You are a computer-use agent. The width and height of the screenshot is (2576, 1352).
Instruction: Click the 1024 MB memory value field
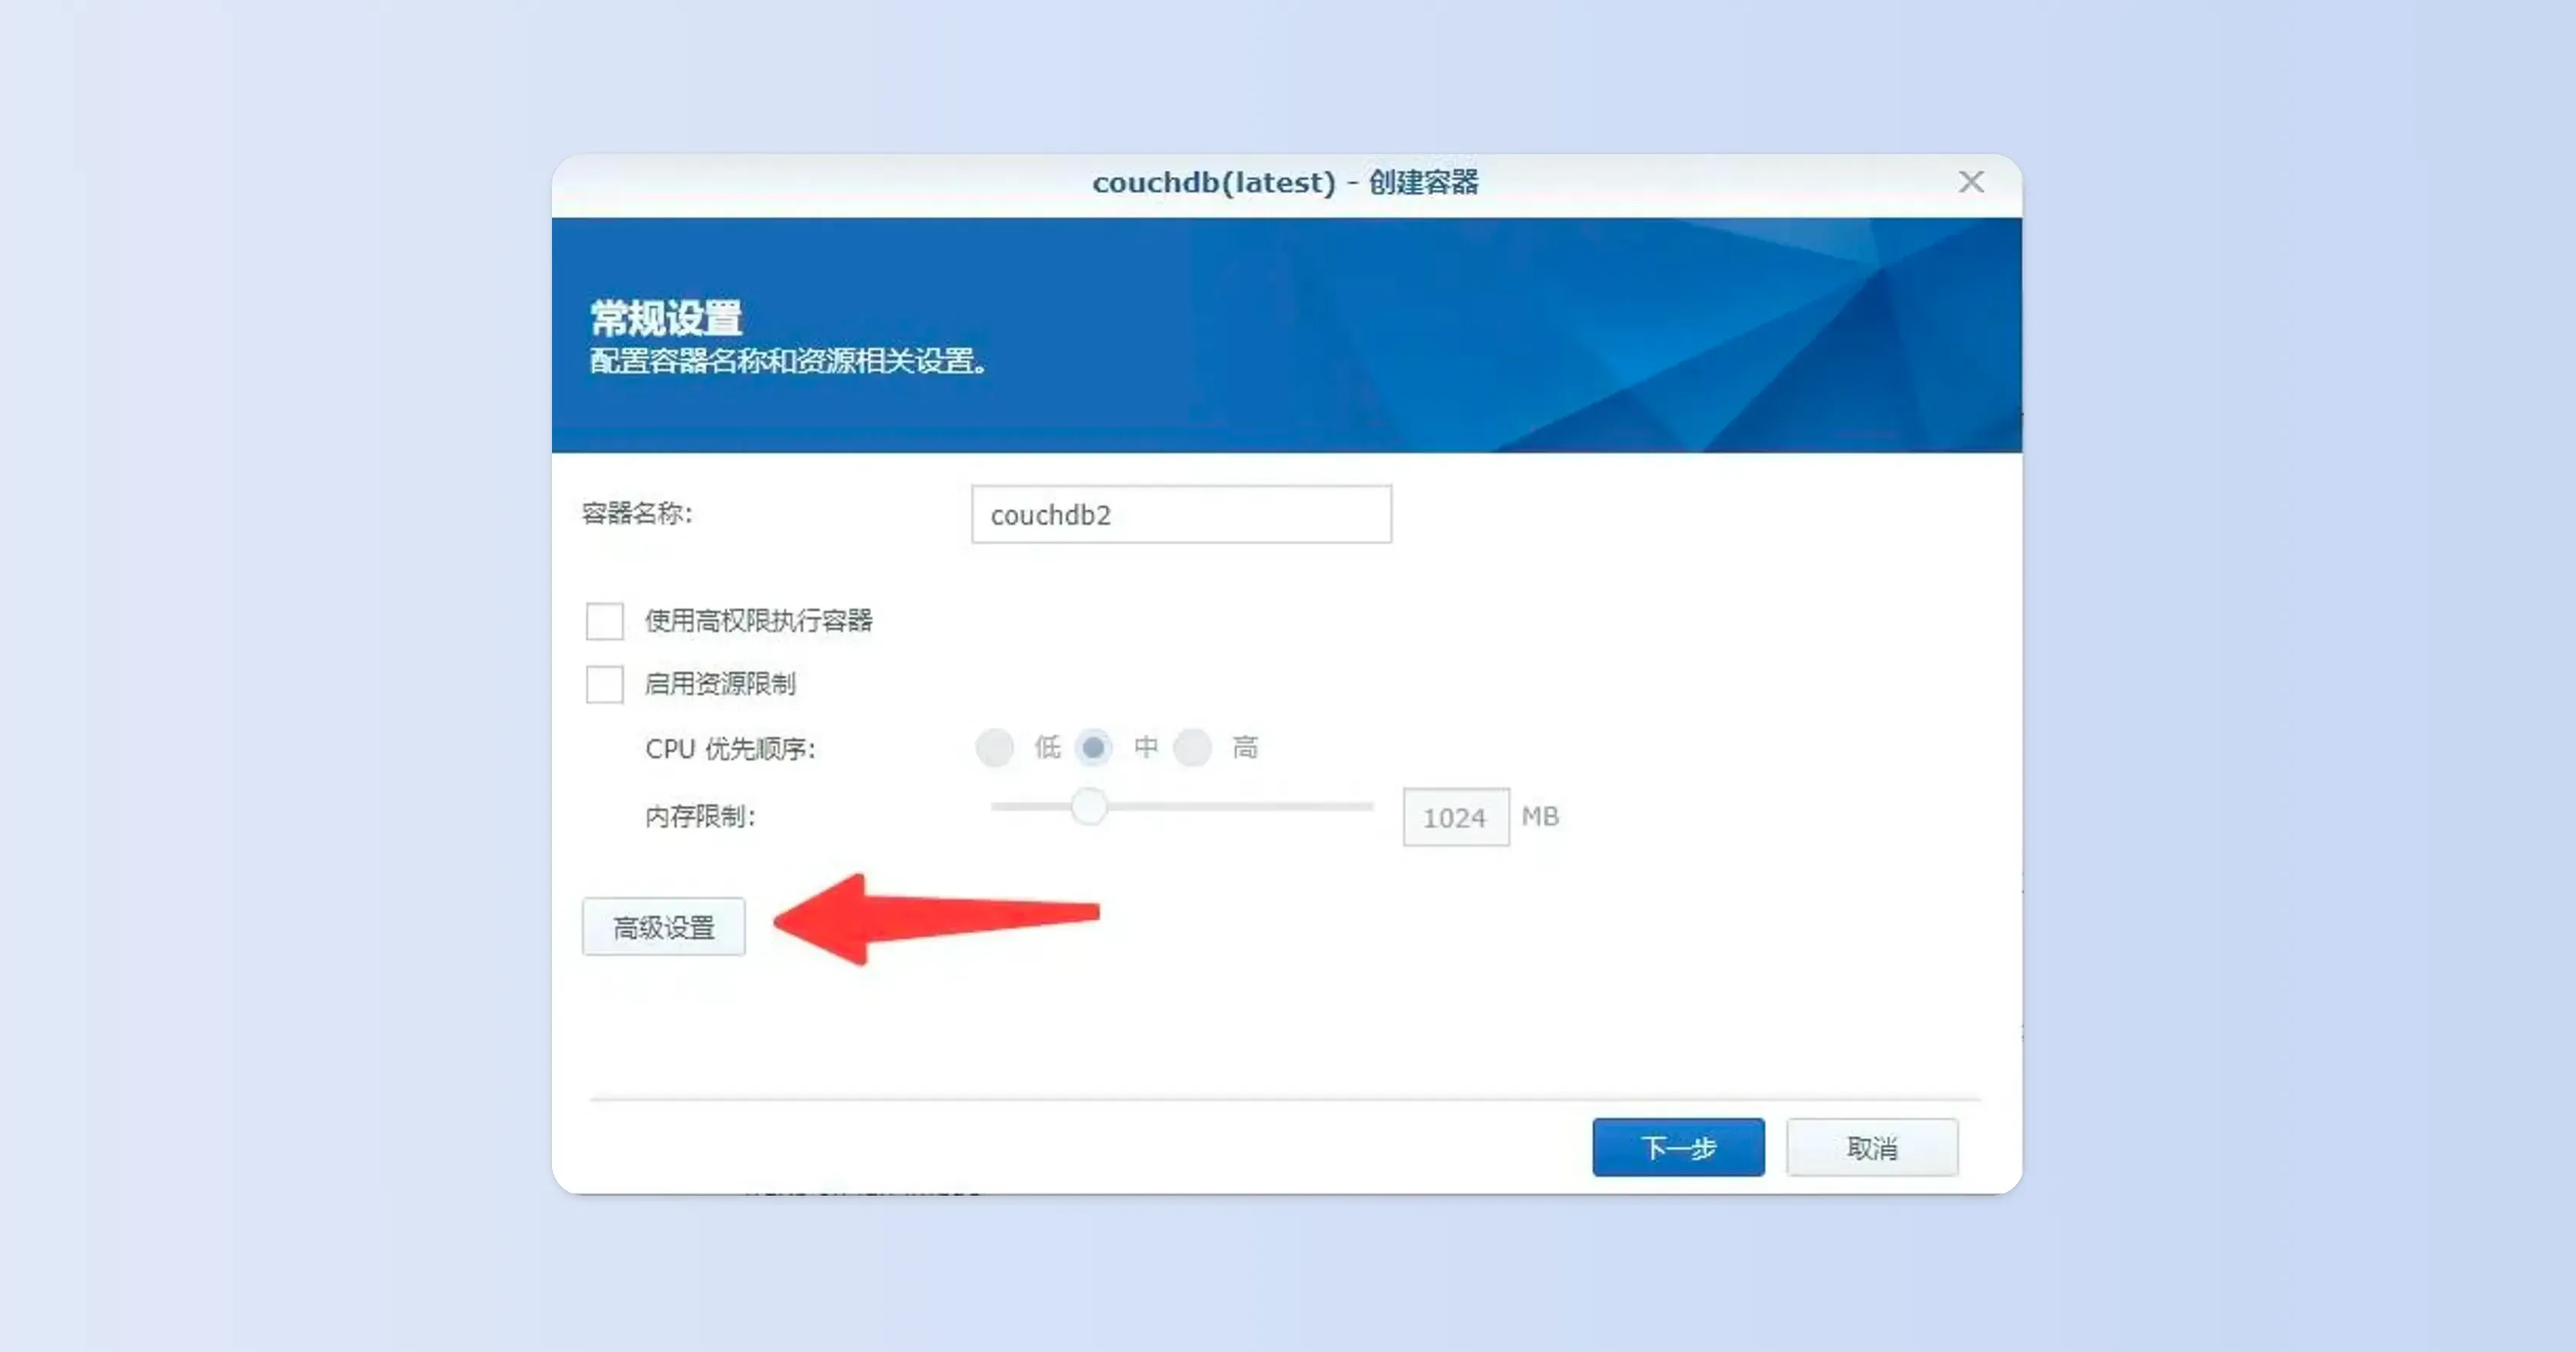[1456, 817]
